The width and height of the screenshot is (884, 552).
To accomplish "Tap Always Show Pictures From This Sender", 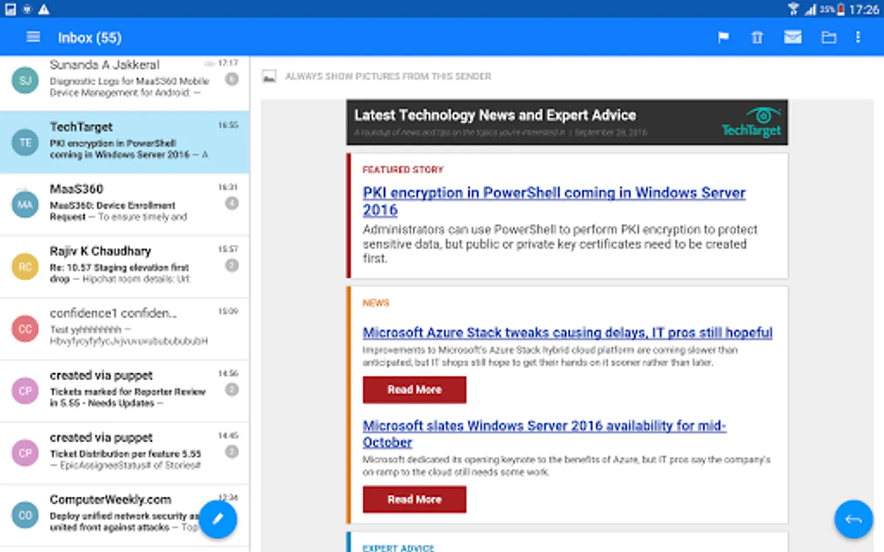I will [x=388, y=77].
